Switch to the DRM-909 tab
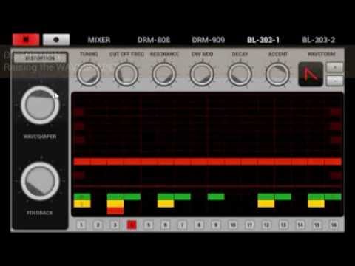Viewport: 355px width, 266px height. tap(209, 40)
